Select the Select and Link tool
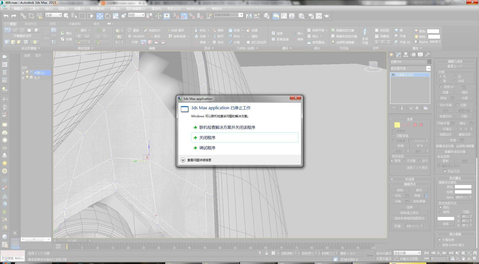Image resolution: width=479 pixels, height=264 pixels. pyautogui.click(x=23, y=16)
